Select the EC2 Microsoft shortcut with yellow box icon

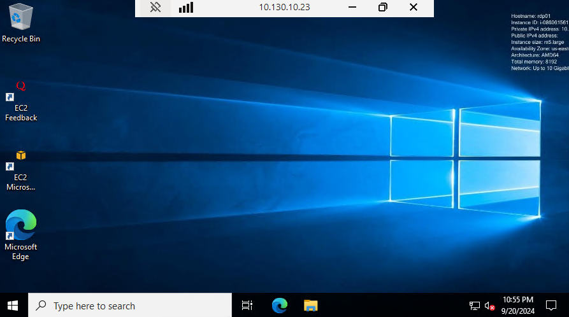point(20,170)
